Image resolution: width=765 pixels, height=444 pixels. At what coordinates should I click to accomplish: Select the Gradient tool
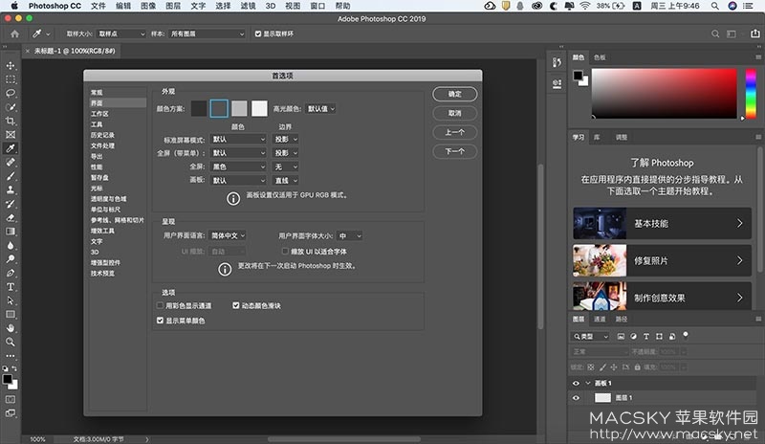(x=11, y=232)
